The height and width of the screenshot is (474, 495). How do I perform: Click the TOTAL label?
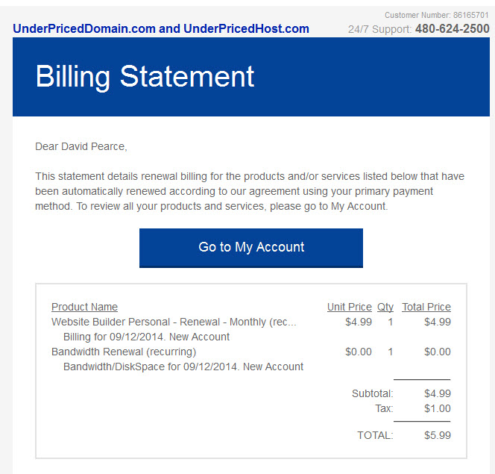pyautogui.click(x=375, y=435)
